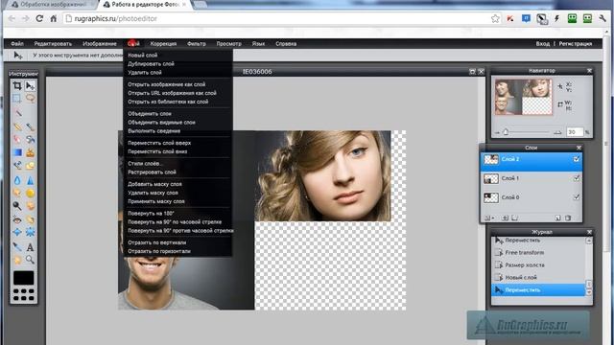Select the Move tool in tools panel
This screenshot has height=345, width=614.
coord(30,85)
